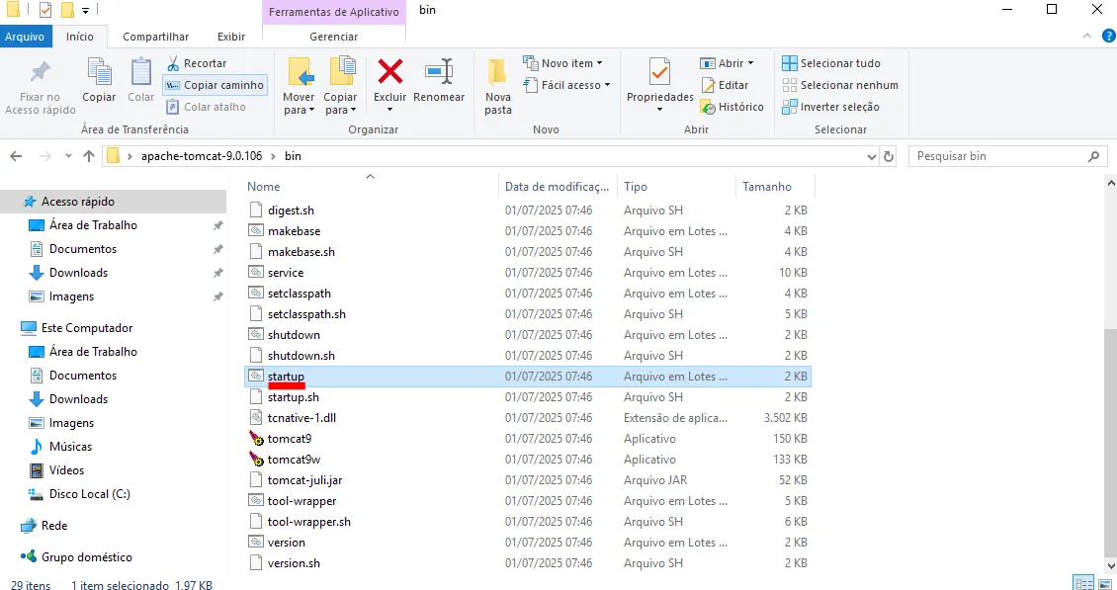Click Selecionar tudo
Screen dimensions: 1117x590
click(831, 63)
